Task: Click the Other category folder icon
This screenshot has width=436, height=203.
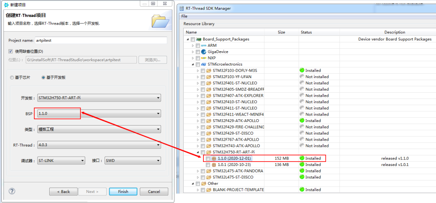Action: point(204,183)
